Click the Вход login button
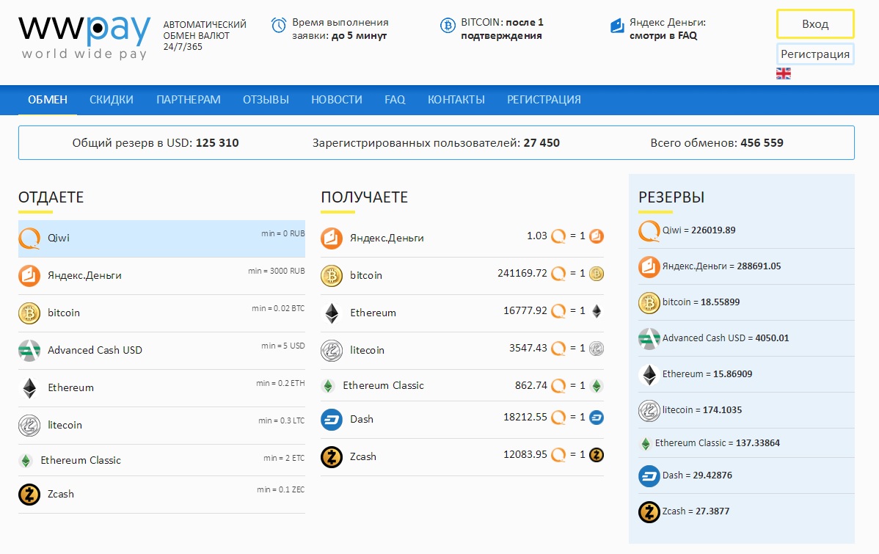Screen dimensions: 879x554 [815, 24]
